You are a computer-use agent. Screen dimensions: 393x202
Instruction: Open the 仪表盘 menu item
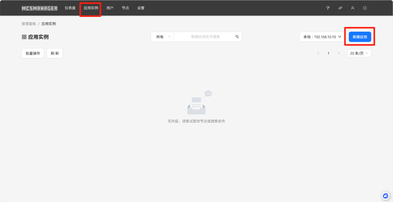coord(70,8)
